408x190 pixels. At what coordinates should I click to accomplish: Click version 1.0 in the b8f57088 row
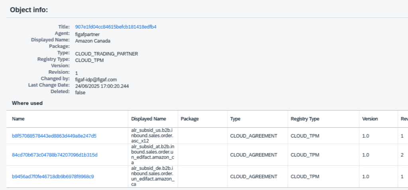(x=366, y=136)
